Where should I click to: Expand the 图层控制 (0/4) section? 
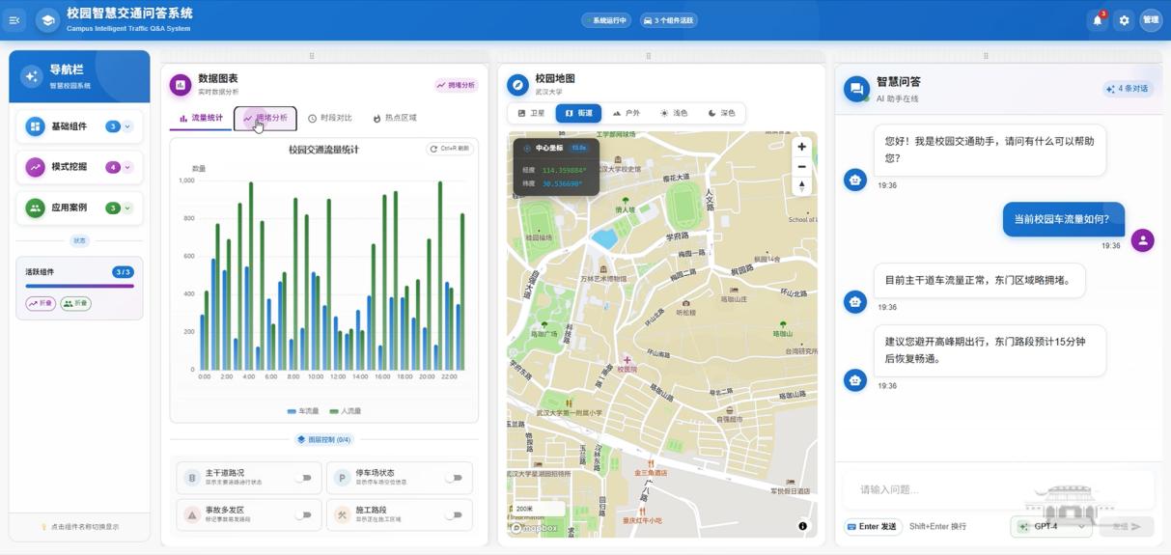click(324, 439)
